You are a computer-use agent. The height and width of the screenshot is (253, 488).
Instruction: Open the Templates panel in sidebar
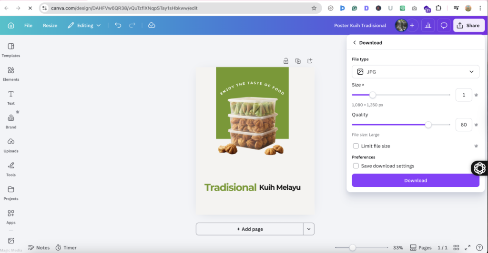[11, 50]
